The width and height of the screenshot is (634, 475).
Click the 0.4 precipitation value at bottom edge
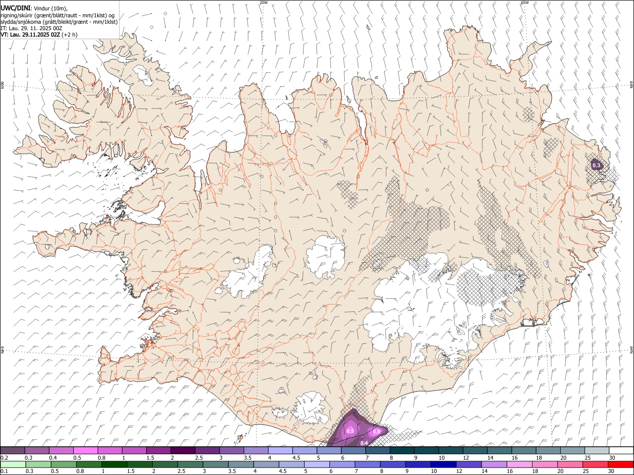[x=364, y=443]
